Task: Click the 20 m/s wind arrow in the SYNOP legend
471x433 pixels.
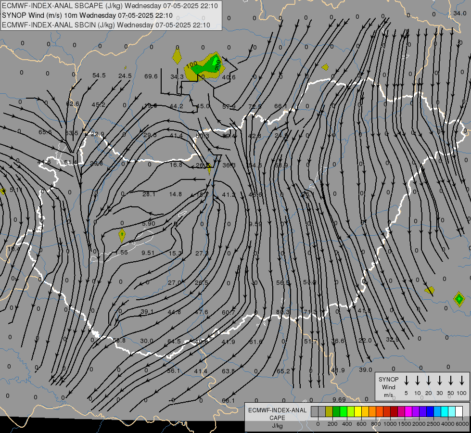Action: coord(428,380)
